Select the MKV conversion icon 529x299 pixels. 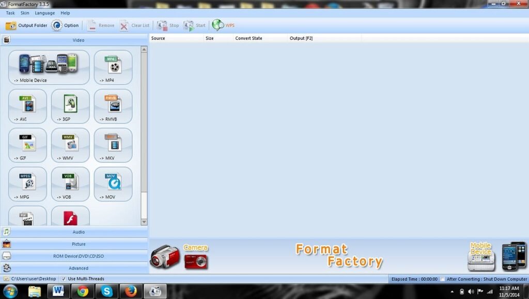(x=113, y=145)
